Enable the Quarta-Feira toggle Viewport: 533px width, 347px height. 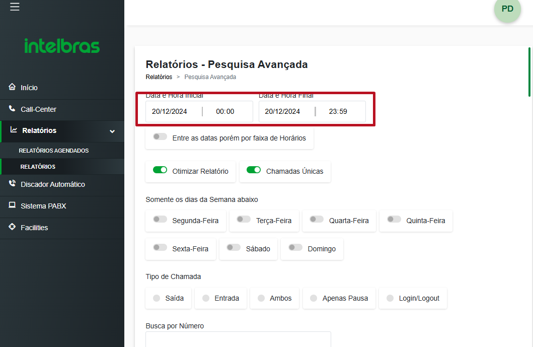(x=317, y=219)
